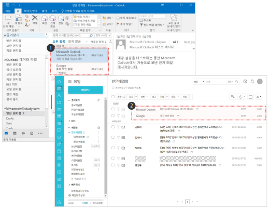Open 보기 tab in Outlook ribbon
Viewport: 270px width, 210px height.
(54, 11)
